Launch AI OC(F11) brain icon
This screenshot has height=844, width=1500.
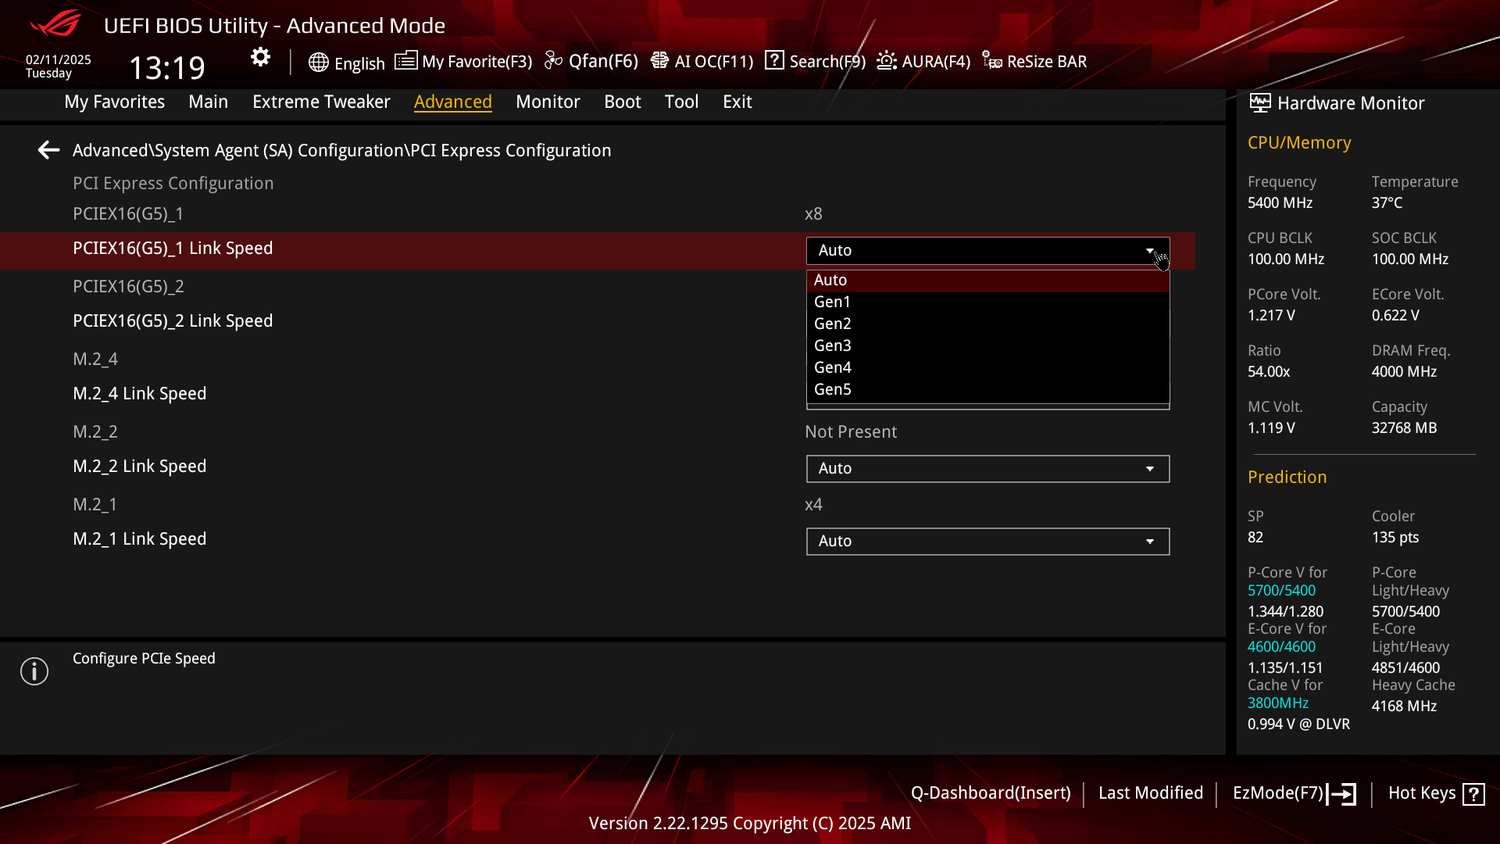click(659, 61)
